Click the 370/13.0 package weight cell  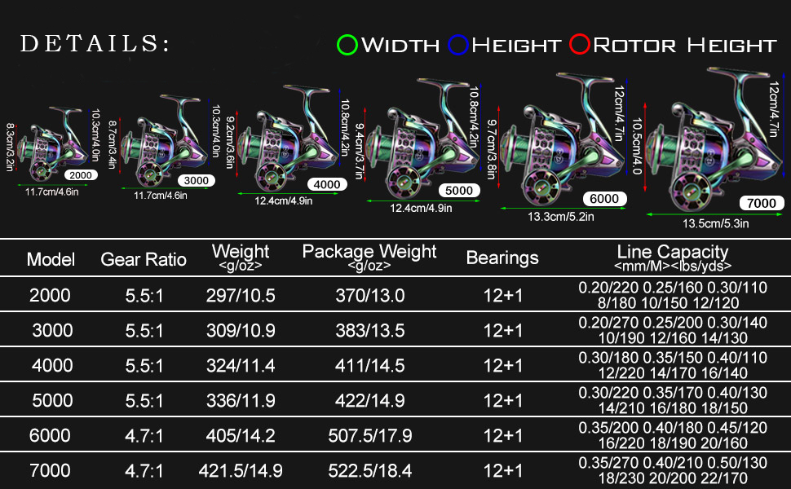click(x=369, y=295)
